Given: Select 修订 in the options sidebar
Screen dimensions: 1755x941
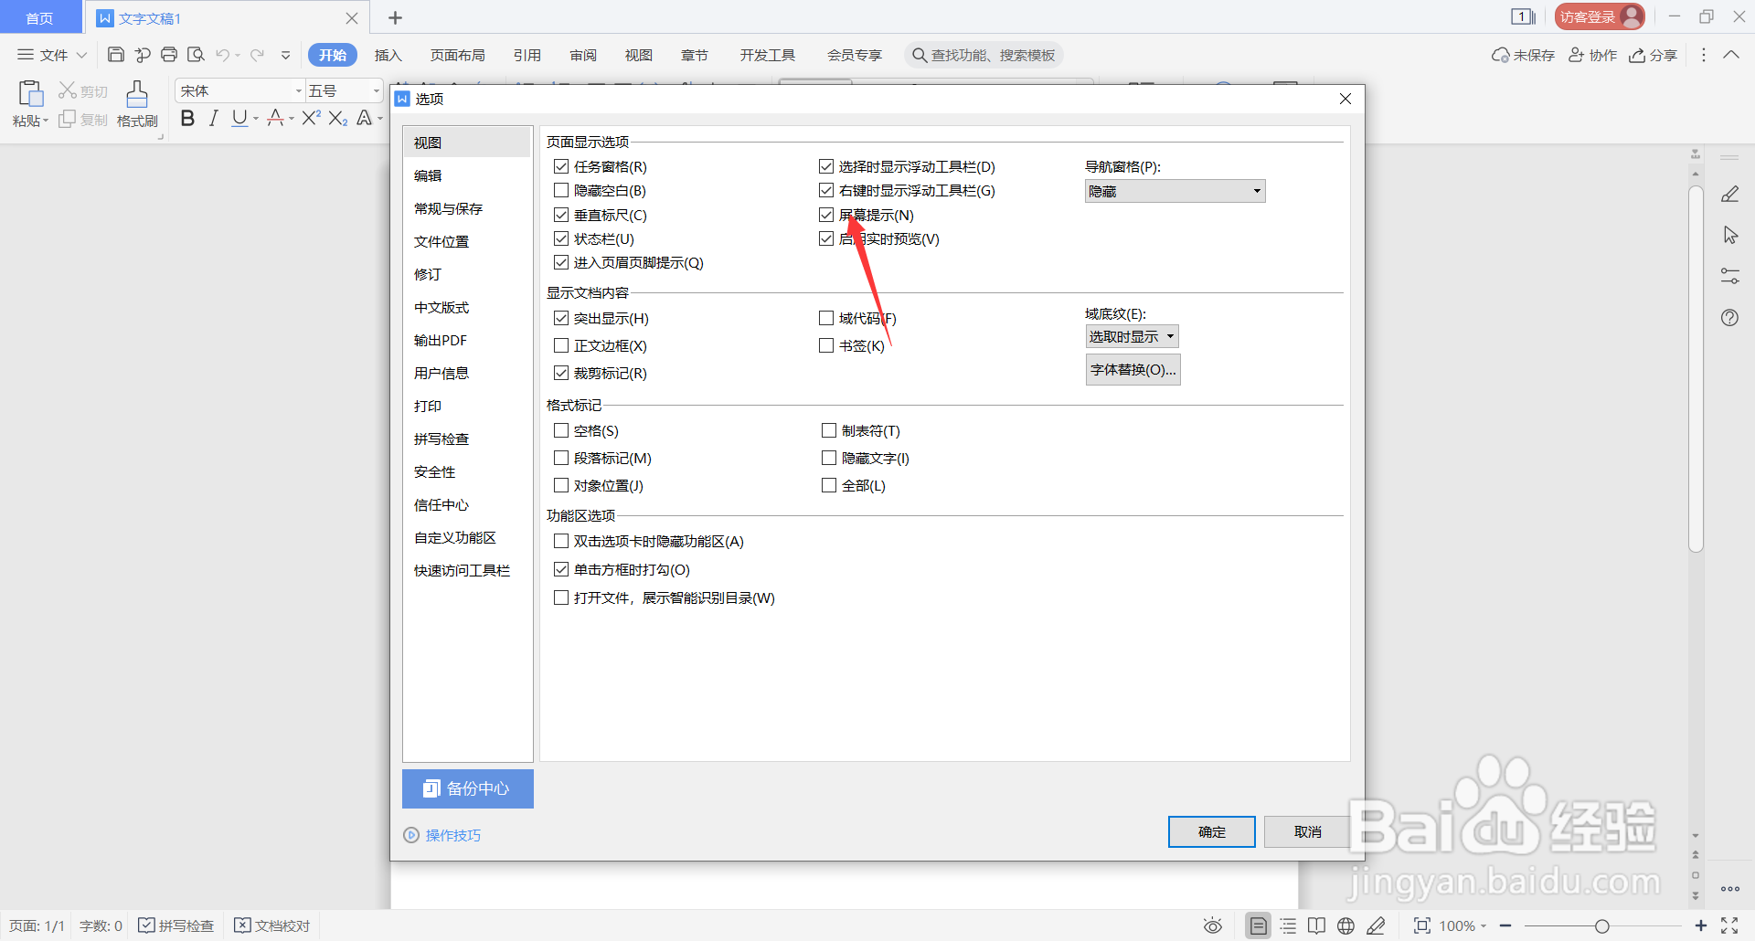Looking at the screenshot, I should coord(427,274).
